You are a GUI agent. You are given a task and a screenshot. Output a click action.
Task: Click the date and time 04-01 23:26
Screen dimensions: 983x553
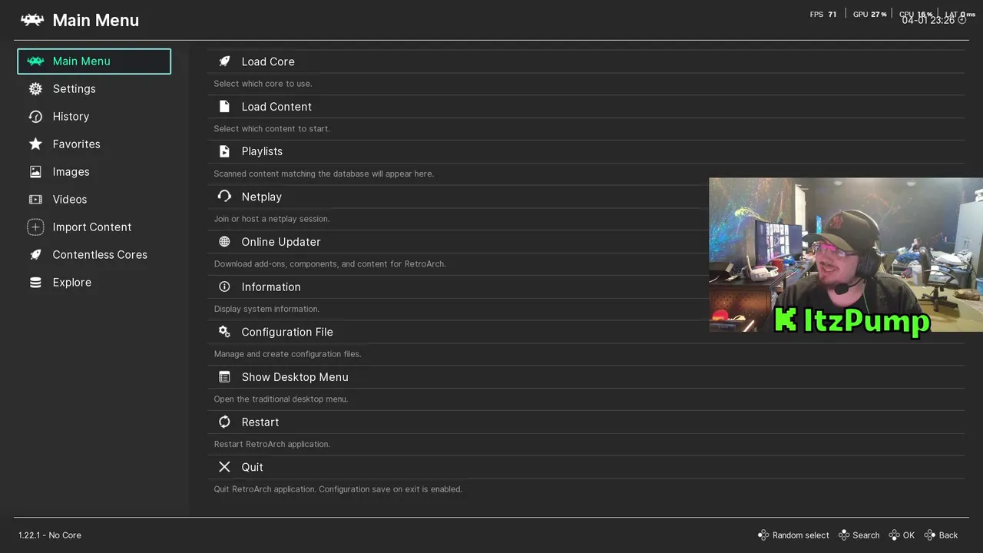(x=928, y=21)
